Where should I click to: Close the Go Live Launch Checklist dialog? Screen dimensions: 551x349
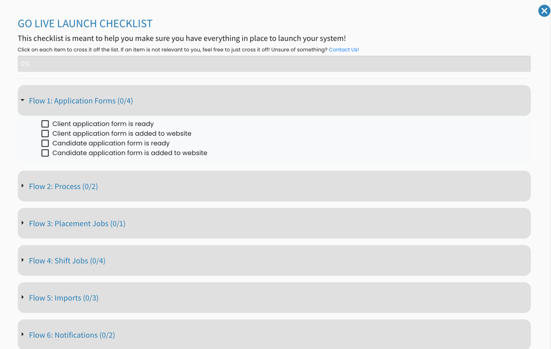click(544, 11)
